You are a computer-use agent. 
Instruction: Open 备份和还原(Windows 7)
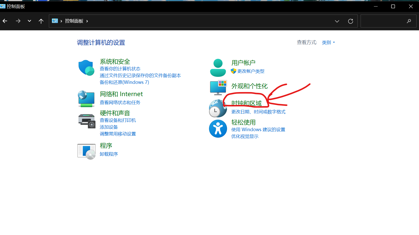[124, 82]
